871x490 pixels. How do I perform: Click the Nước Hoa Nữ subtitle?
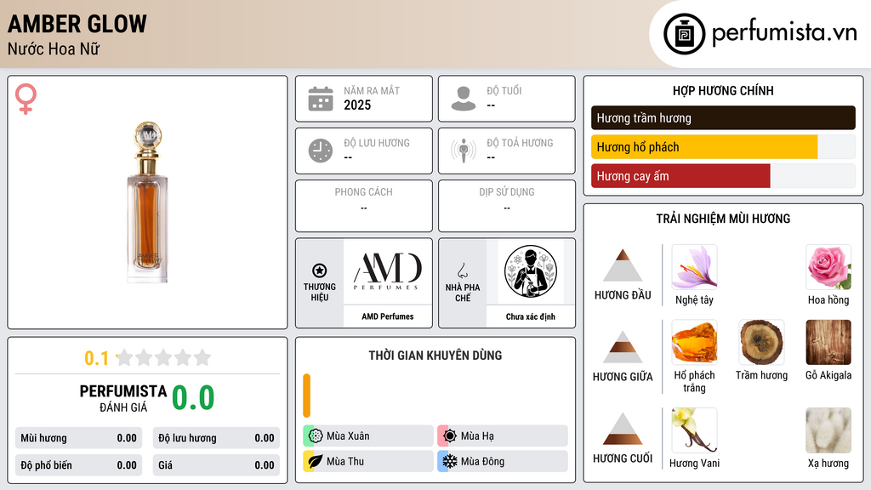point(54,48)
